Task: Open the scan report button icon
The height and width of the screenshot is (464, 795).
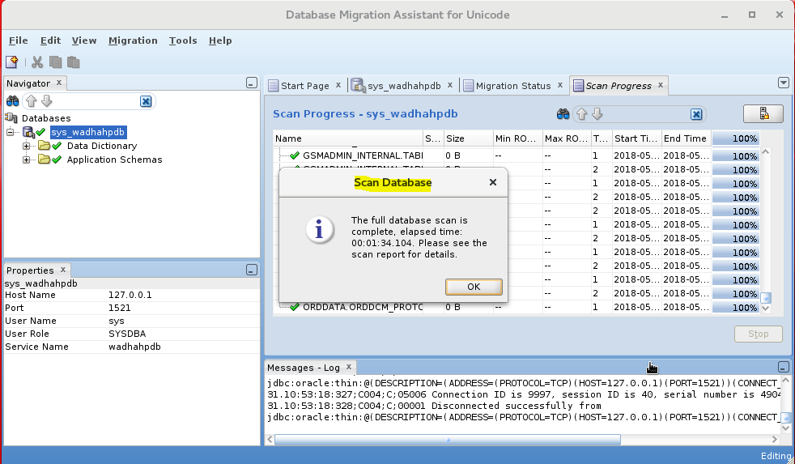Action: [x=763, y=113]
